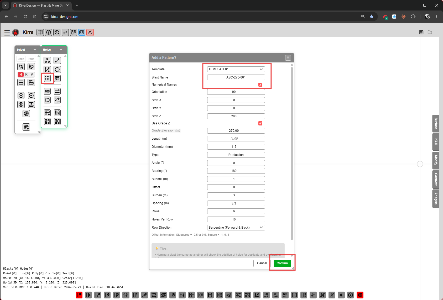Collapse the Select panel
Viewport: 443px width, 300px height.
(x=35, y=50)
